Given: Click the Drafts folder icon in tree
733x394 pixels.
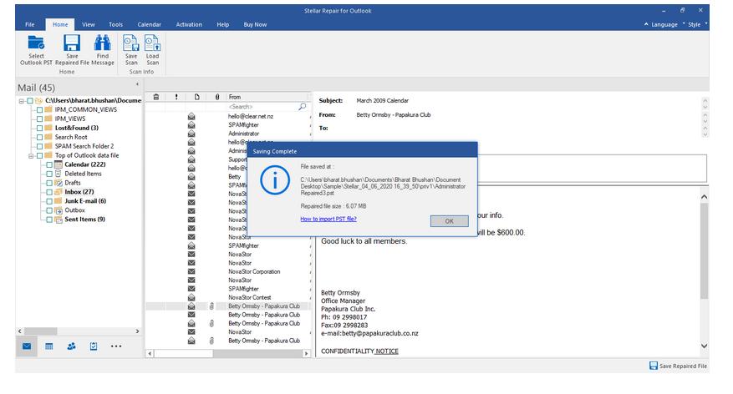Looking at the screenshot, I should (x=59, y=183).
